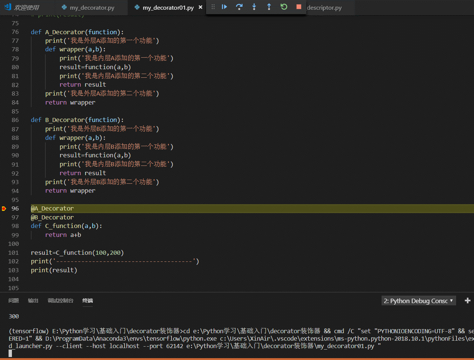The height and width of the screenshot is (360, 474).
Task: Click the terminal output '300'
Action: click(14, 316)
